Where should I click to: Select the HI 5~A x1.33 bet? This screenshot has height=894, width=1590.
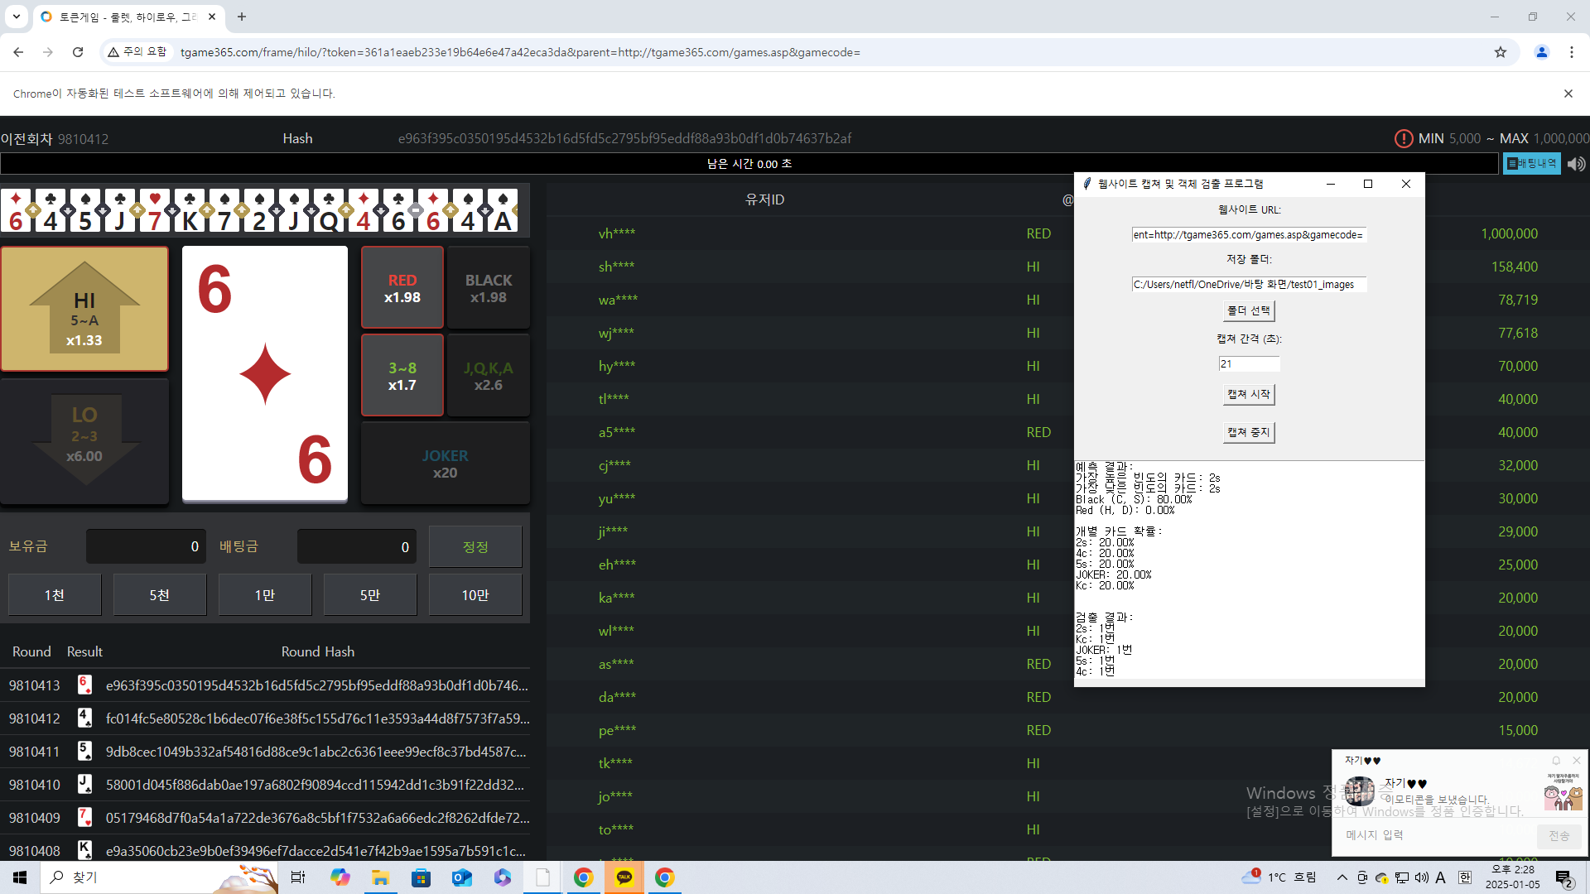pyautogui.click(x=84, y=309)
